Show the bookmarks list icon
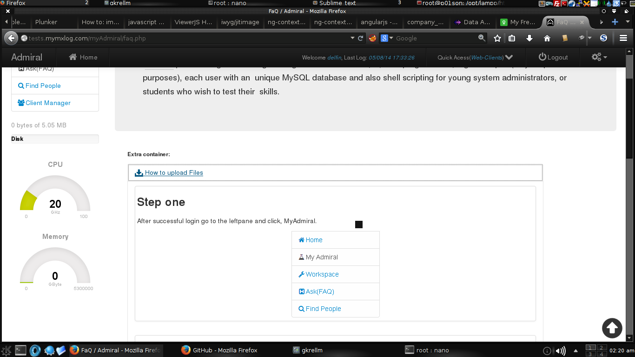This screenshot has height=357, width=635. pyautogui.click(x=512, y=38)
